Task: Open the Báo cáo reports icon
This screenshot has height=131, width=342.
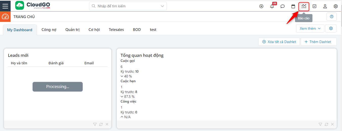Action: (304, 6)
